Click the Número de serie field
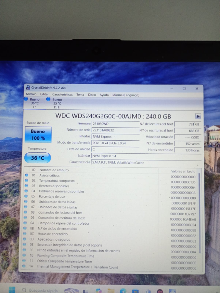Image resolution: width=220 pixels, height=293 pixels. click(x=115, y=130)
